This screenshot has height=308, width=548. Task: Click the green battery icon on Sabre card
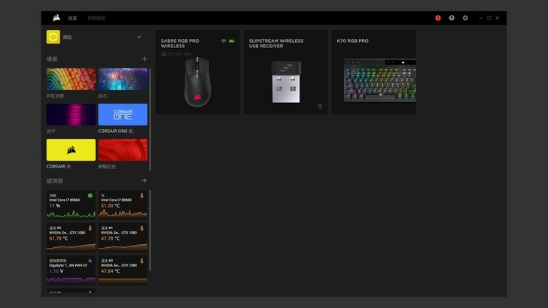point(232,41)
